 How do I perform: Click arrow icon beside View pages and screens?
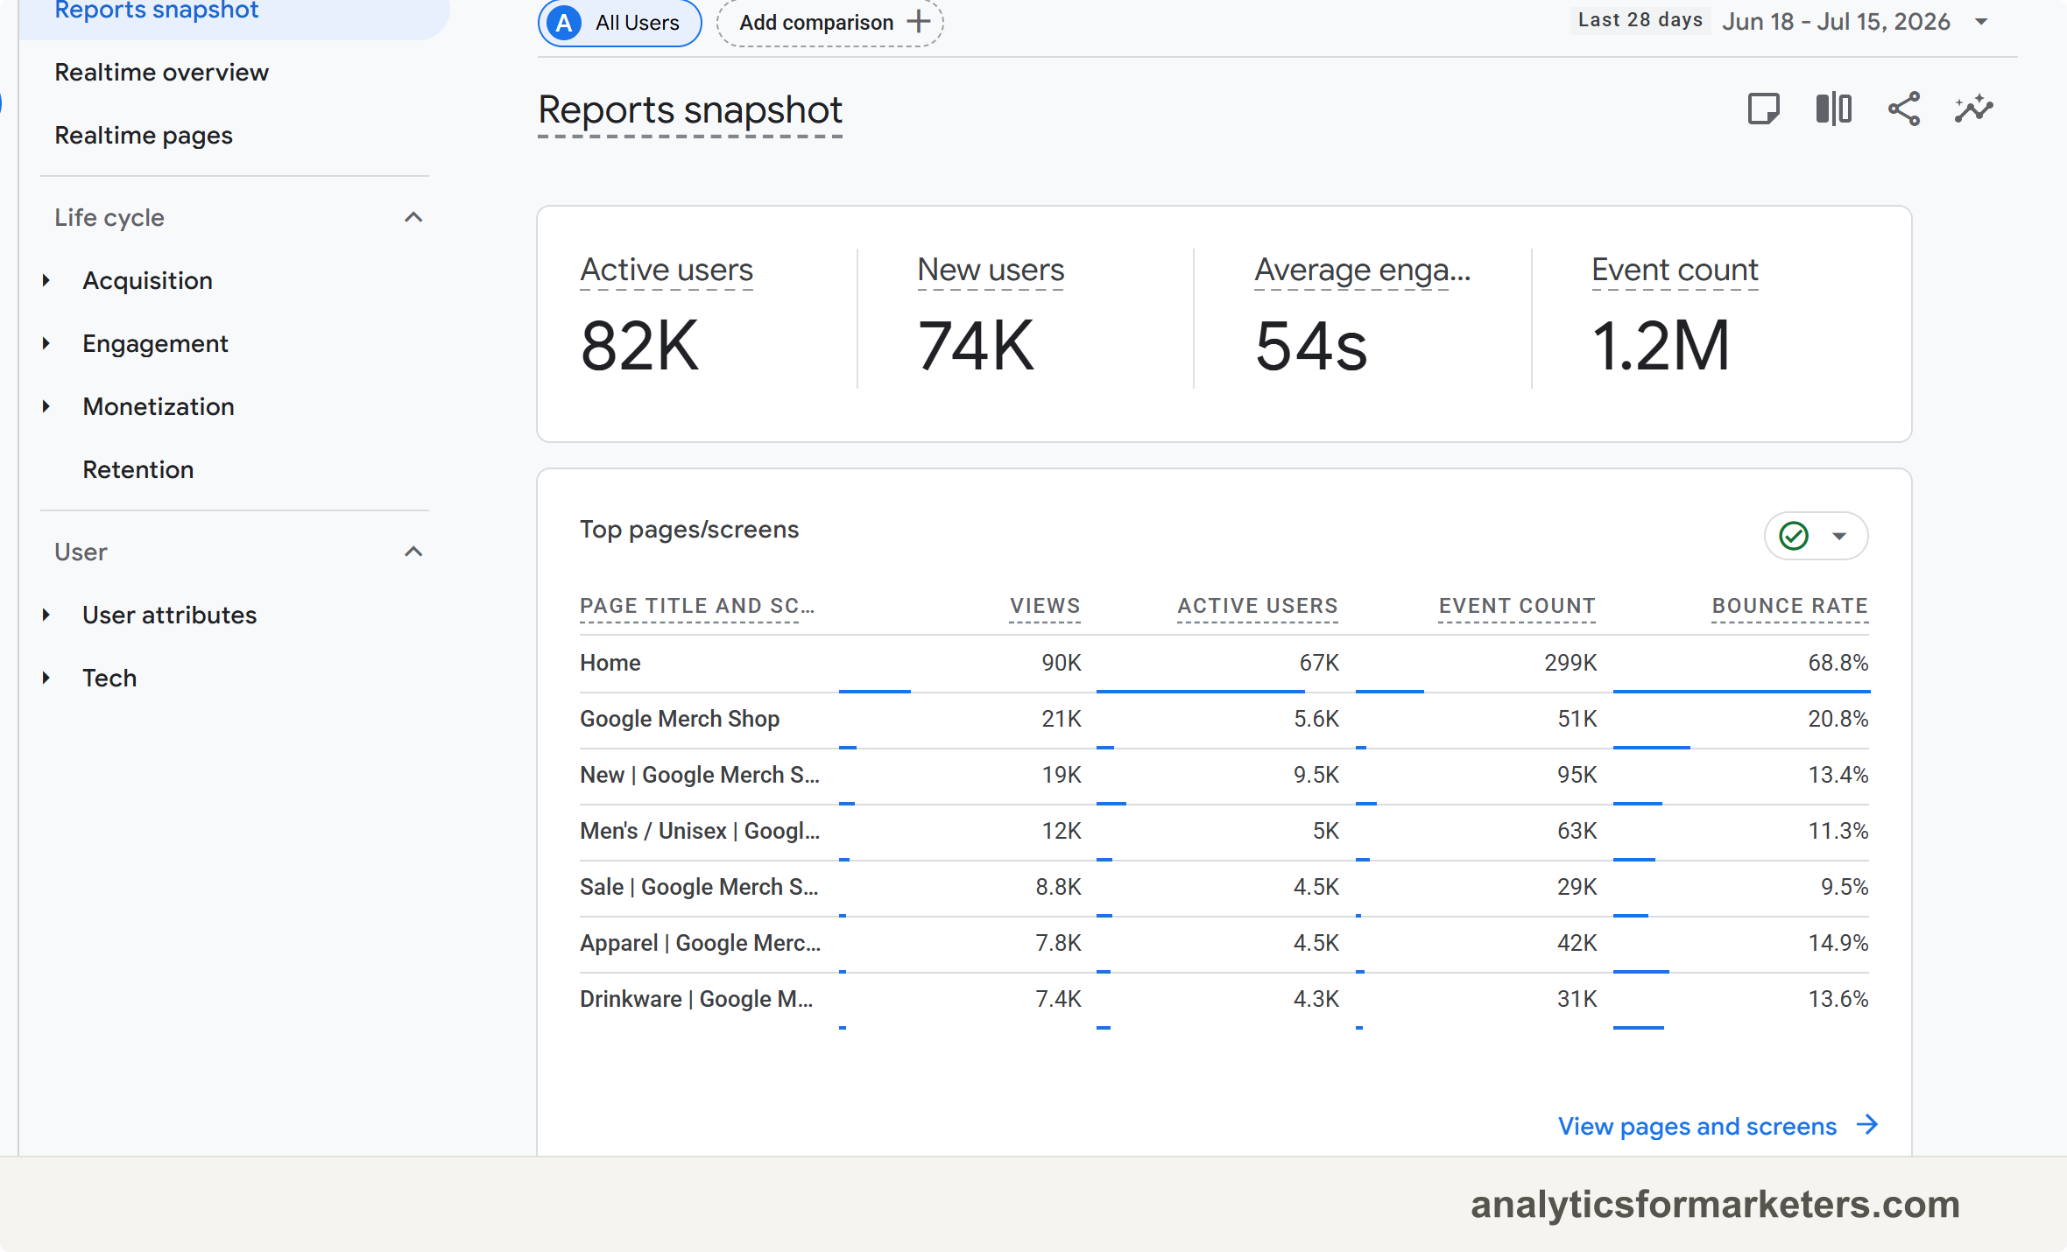(1867, 1125)
